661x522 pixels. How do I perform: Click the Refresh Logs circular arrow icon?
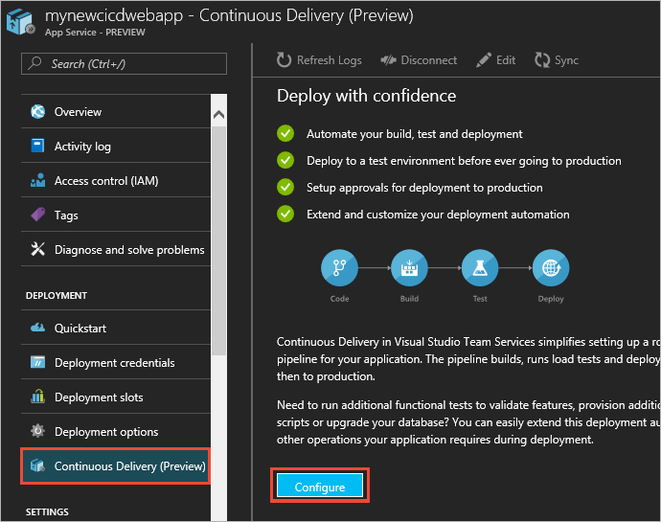coord(284,60)
